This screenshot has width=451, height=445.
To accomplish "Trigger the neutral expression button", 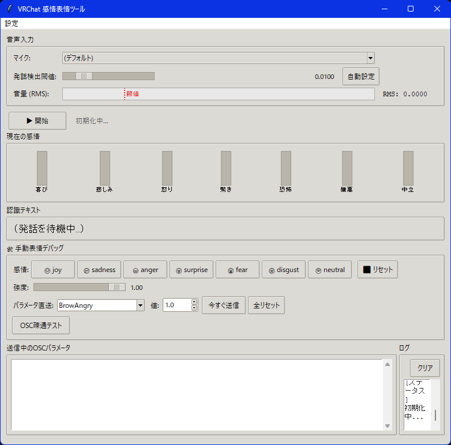I will coord(330,270).
